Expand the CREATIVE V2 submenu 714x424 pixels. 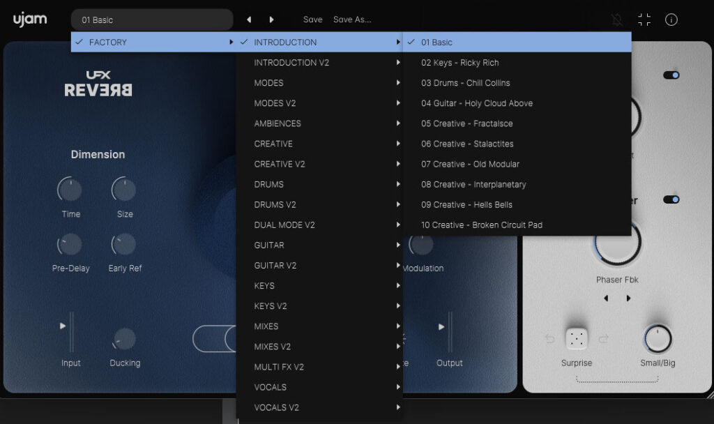click(319, 164)
